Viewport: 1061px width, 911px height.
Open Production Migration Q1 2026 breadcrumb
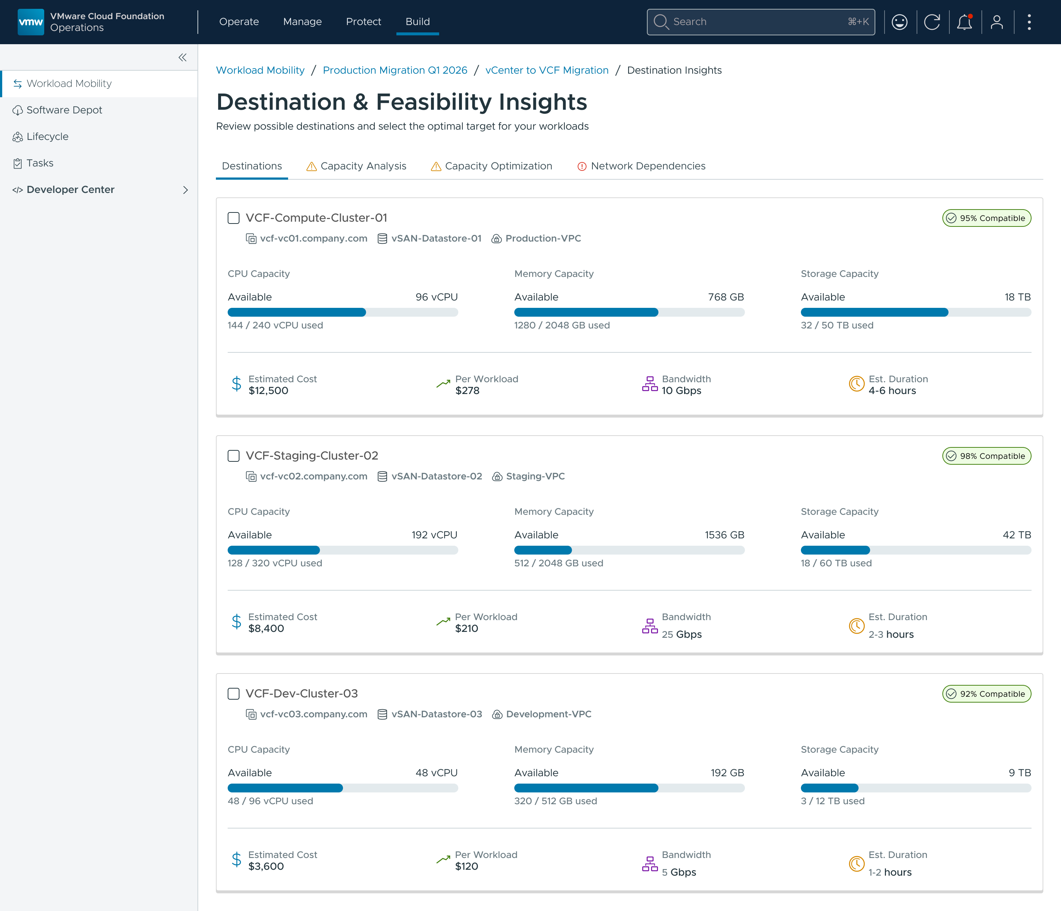395,70
